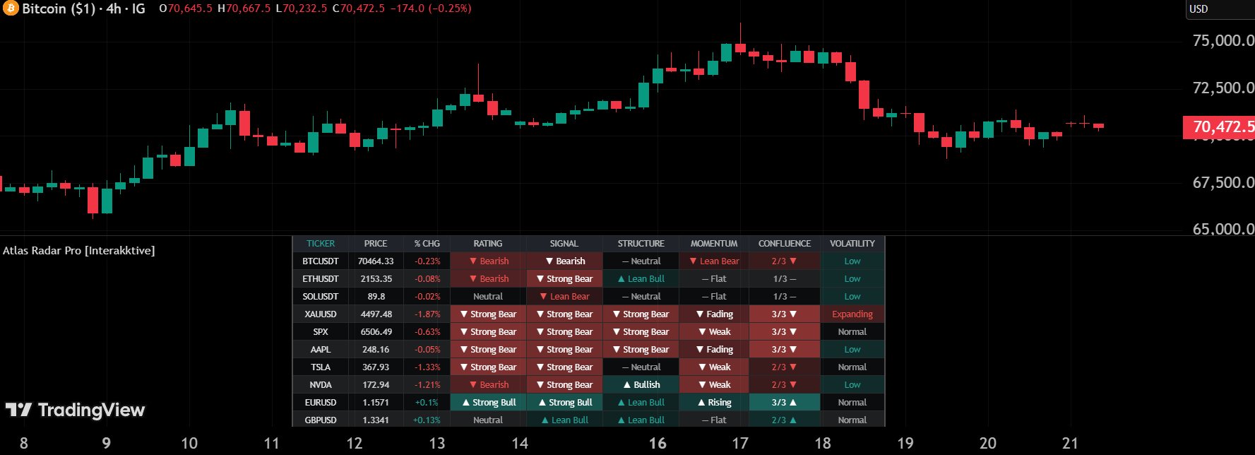1255x455 pixels.
Task: Click the 4h interval in chart title
Action: click(114, 9)
